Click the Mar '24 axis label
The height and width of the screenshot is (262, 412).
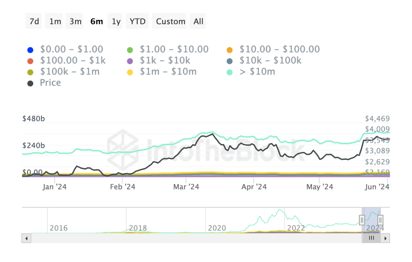tap(186, 187)
